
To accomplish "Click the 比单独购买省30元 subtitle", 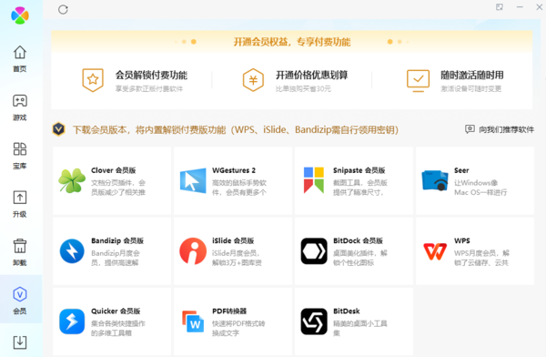I will click(303, 89).
